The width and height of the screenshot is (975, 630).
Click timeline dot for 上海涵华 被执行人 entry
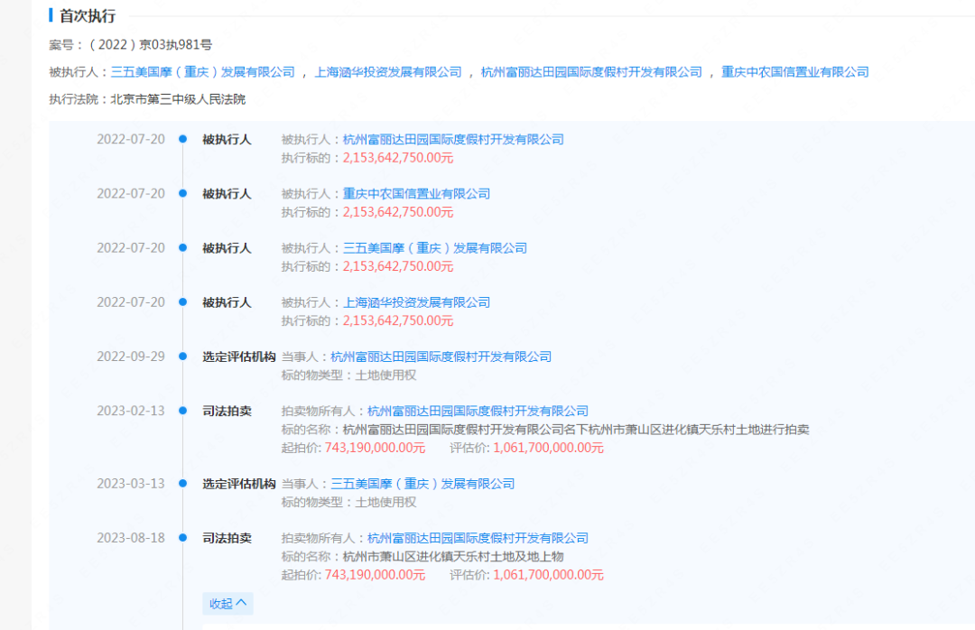182,302
